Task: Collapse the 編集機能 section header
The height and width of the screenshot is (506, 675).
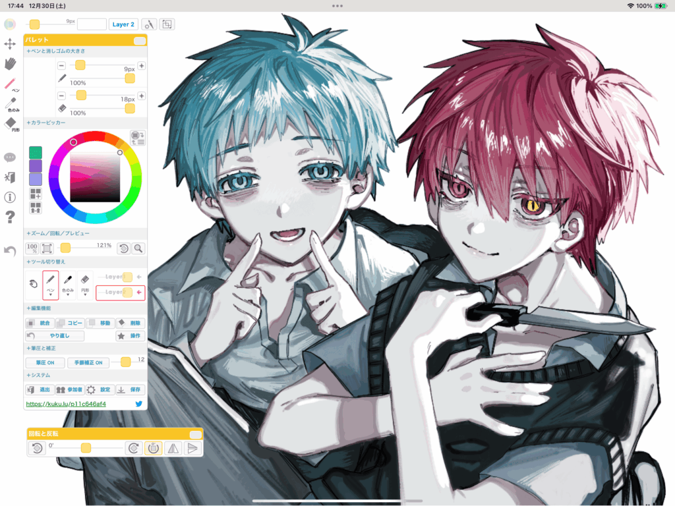Action: click(x=44, y=308)
